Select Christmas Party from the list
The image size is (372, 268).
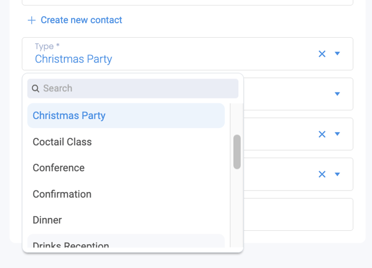(x=126, y=116)
